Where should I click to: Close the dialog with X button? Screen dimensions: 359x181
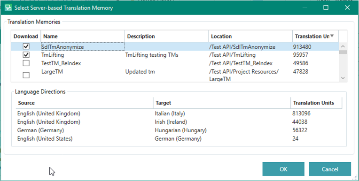[347, 8]
